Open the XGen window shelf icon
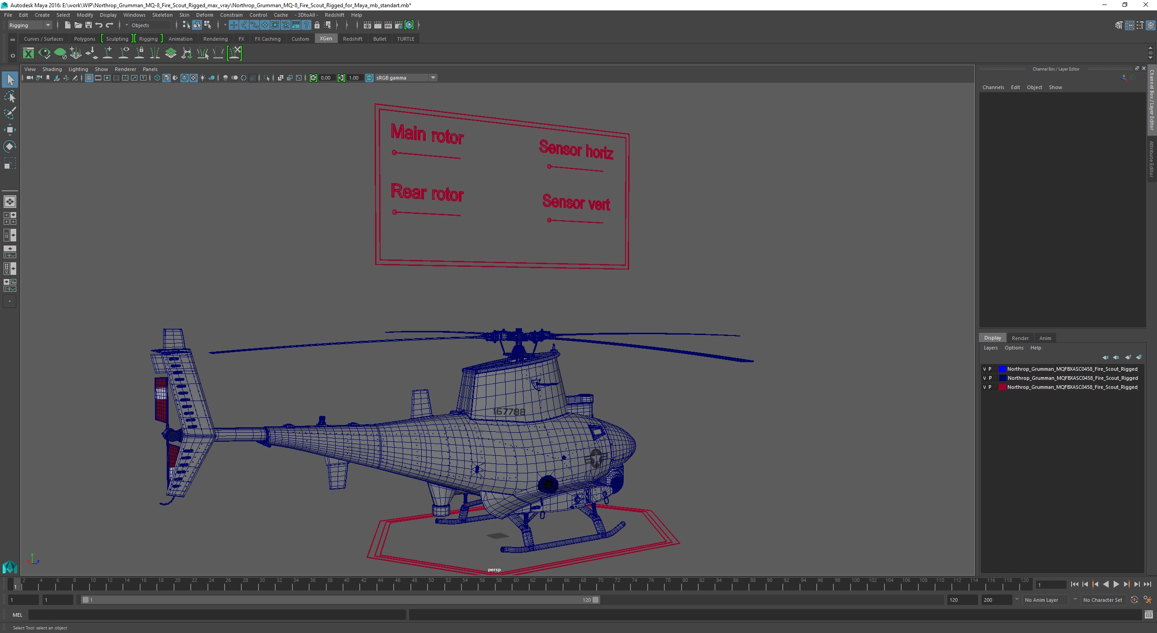Image resolution: width=1157 pixels, height=633 pixels. (28, 53)
